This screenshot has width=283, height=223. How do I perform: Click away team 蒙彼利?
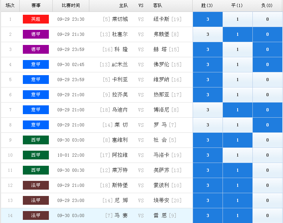coord(161,185)
